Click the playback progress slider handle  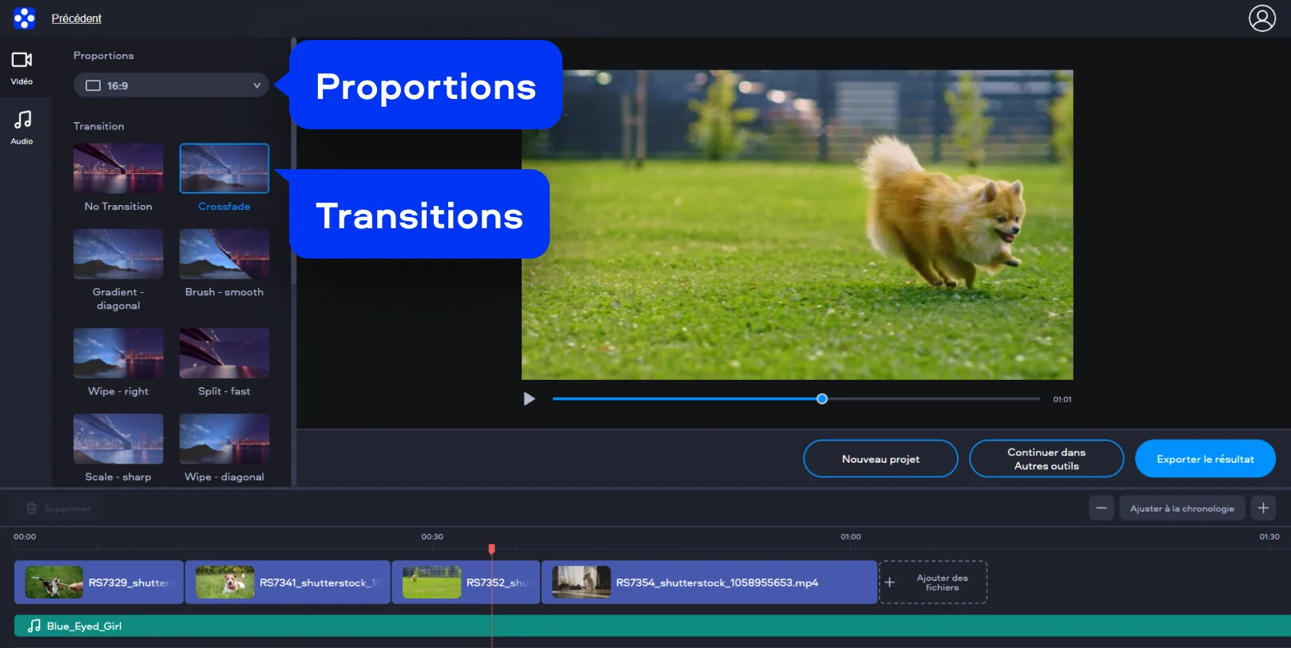point(821,399)
